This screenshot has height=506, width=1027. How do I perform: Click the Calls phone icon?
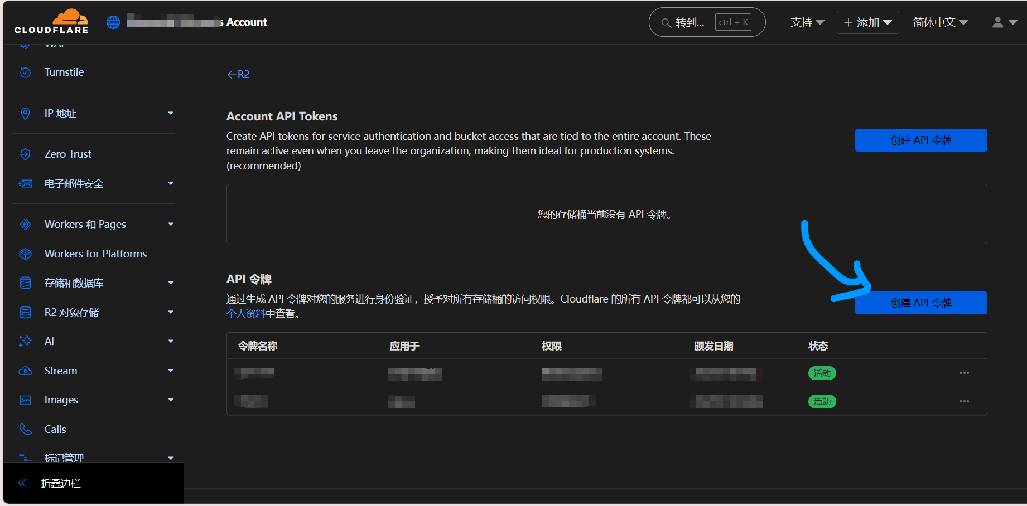click(25, 429)
